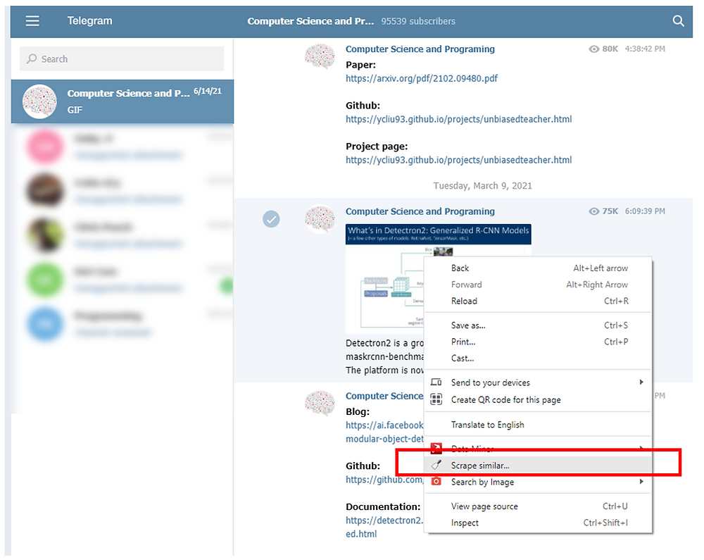
Task: Open the Github unbiasedteacher.html link
Action: pos(459,120)
